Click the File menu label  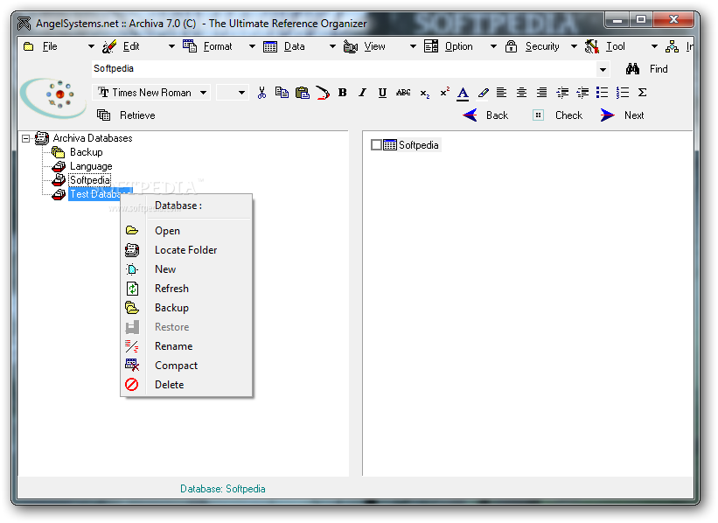[x=50, y=46]
